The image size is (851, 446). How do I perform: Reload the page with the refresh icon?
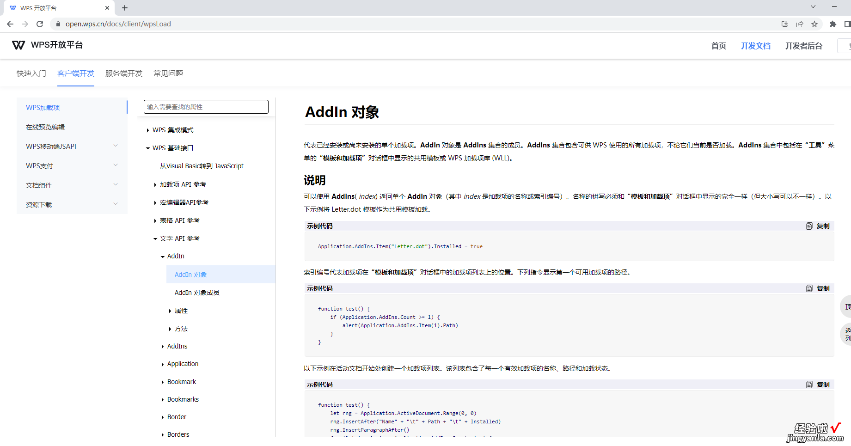(x=40, y=24)
